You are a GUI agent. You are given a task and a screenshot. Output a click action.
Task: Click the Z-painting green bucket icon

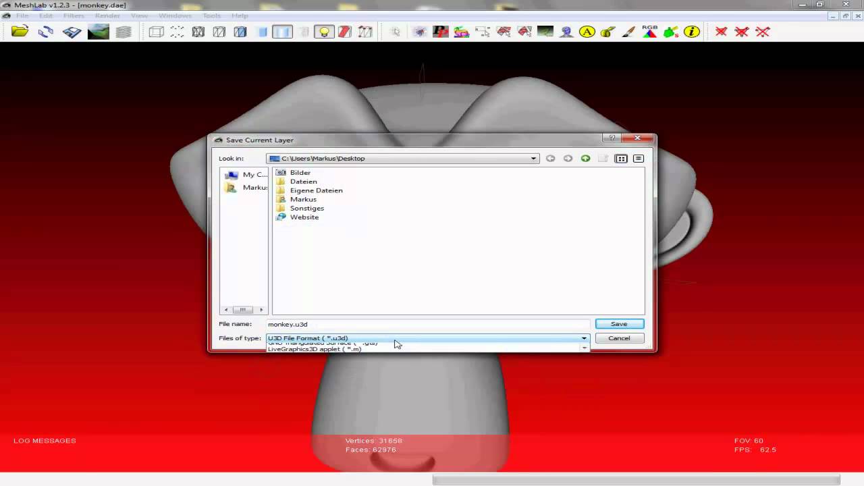670,32
